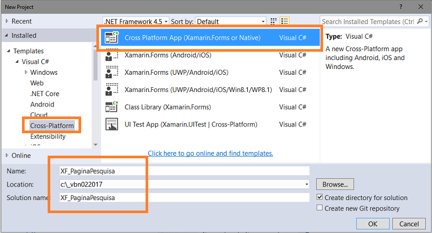
Task: Expand the Windows tree node
Action: (26, 72)
